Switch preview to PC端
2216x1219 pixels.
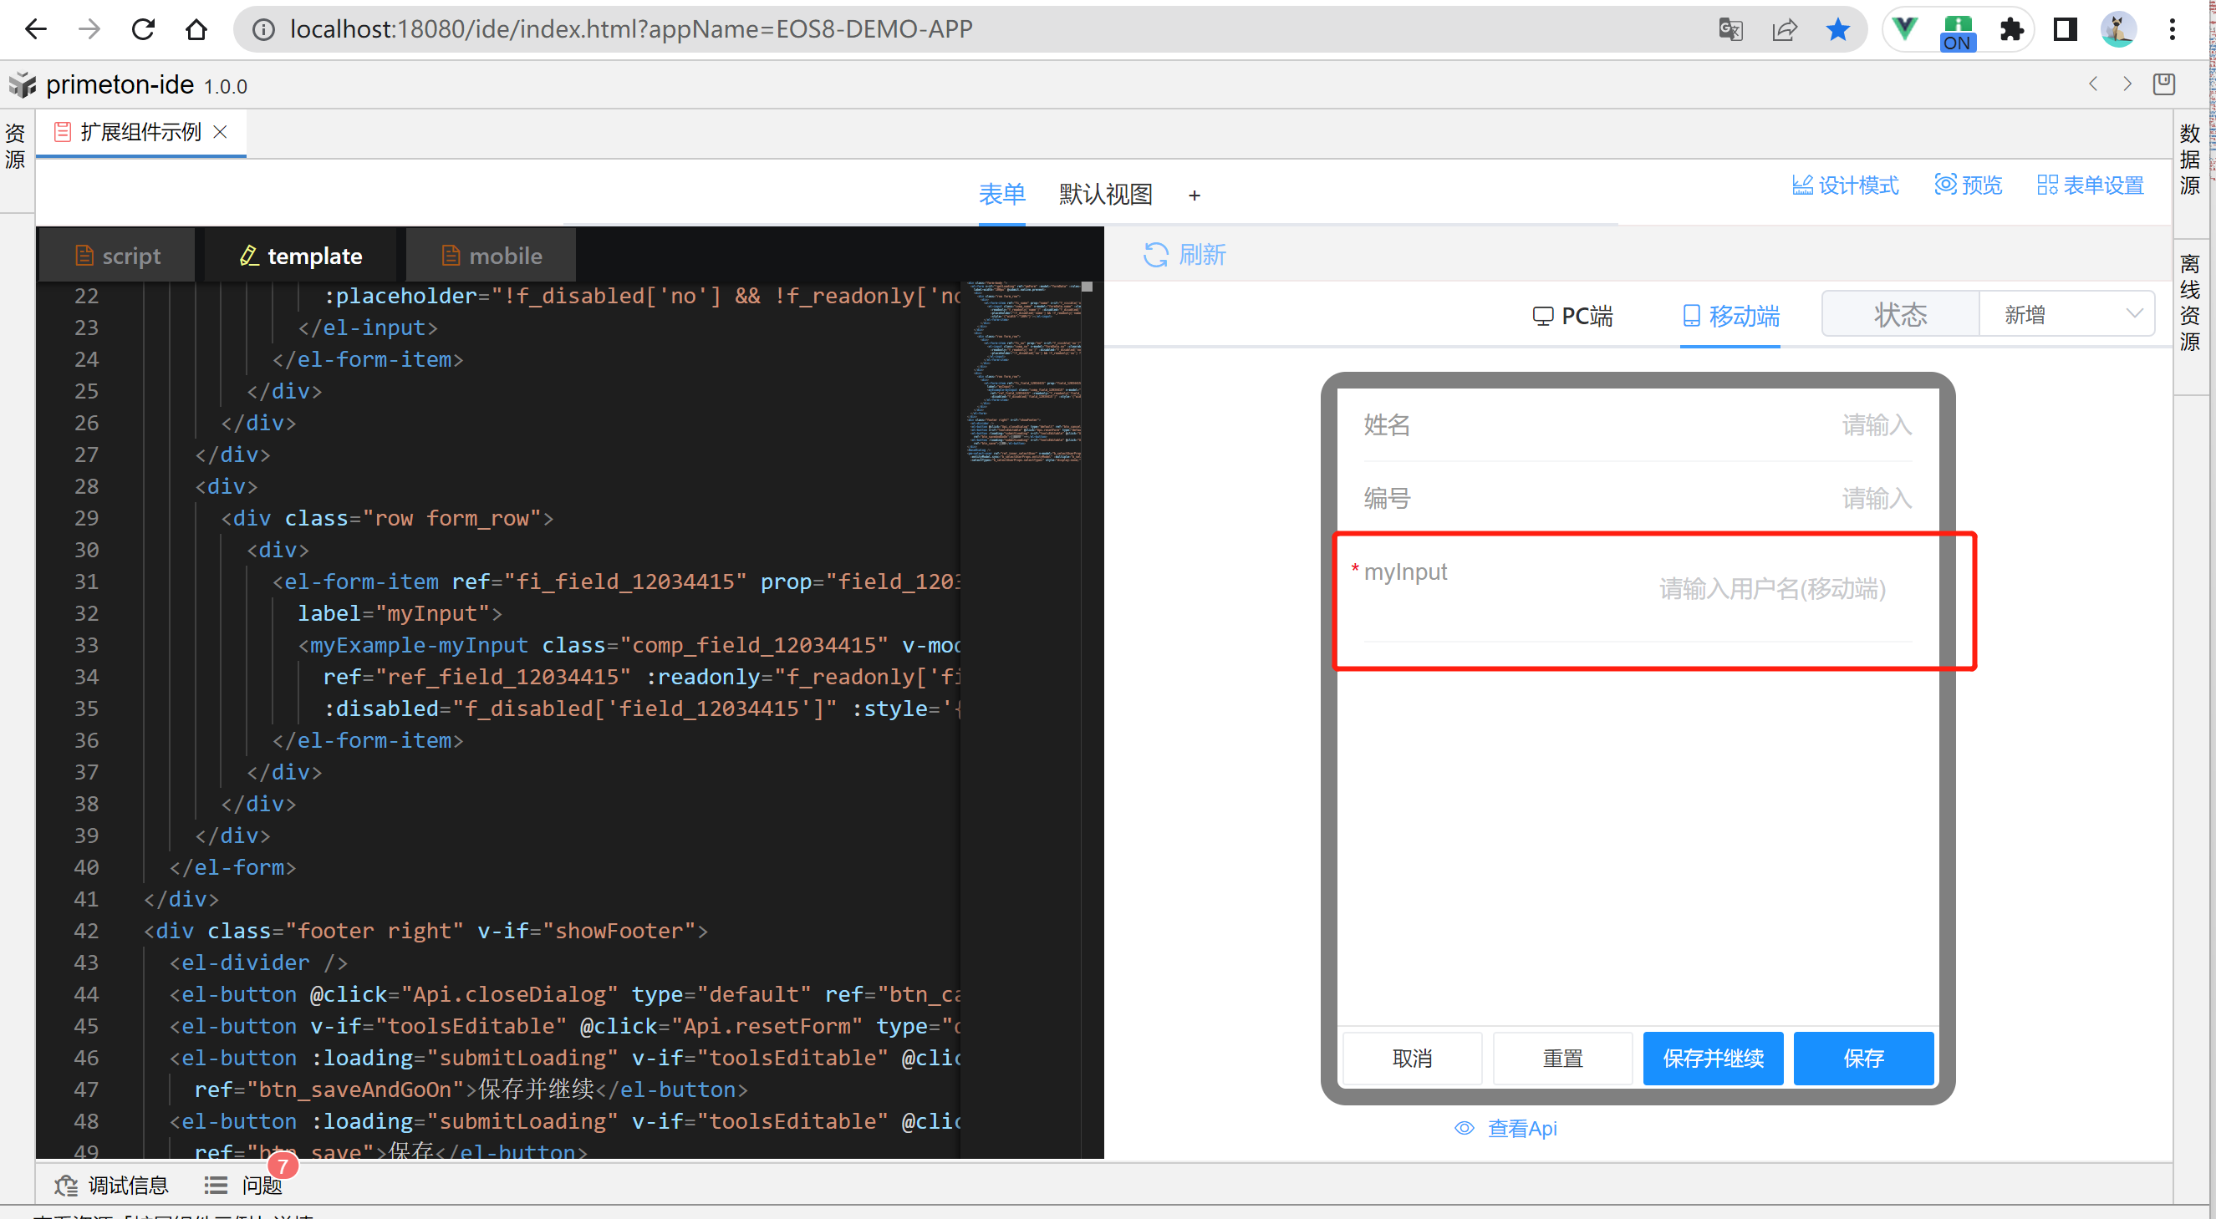pyautogui.click(x=1572, y=317)
